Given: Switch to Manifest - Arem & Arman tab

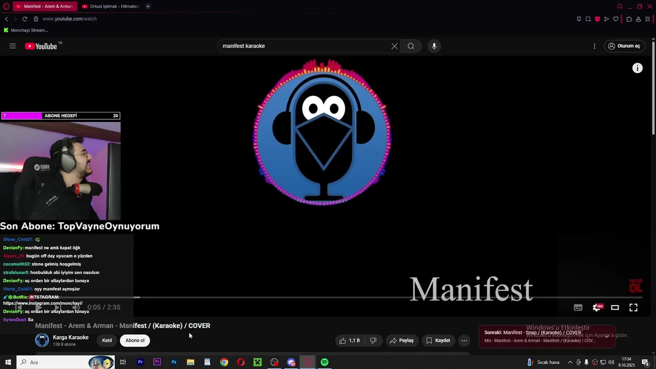Looking at the screenshot, I should pyautogui.click(x=44, y=6).
